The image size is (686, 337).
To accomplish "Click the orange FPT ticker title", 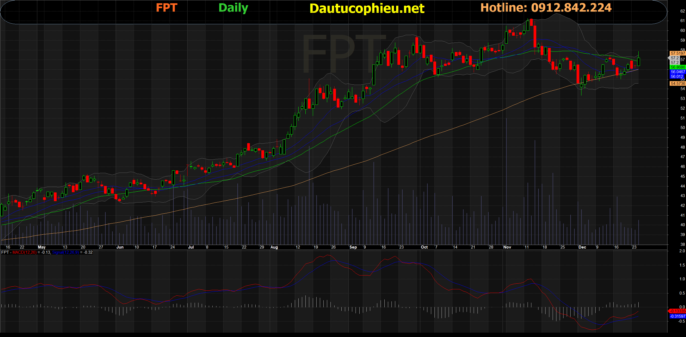I will [x=166, y=8].
